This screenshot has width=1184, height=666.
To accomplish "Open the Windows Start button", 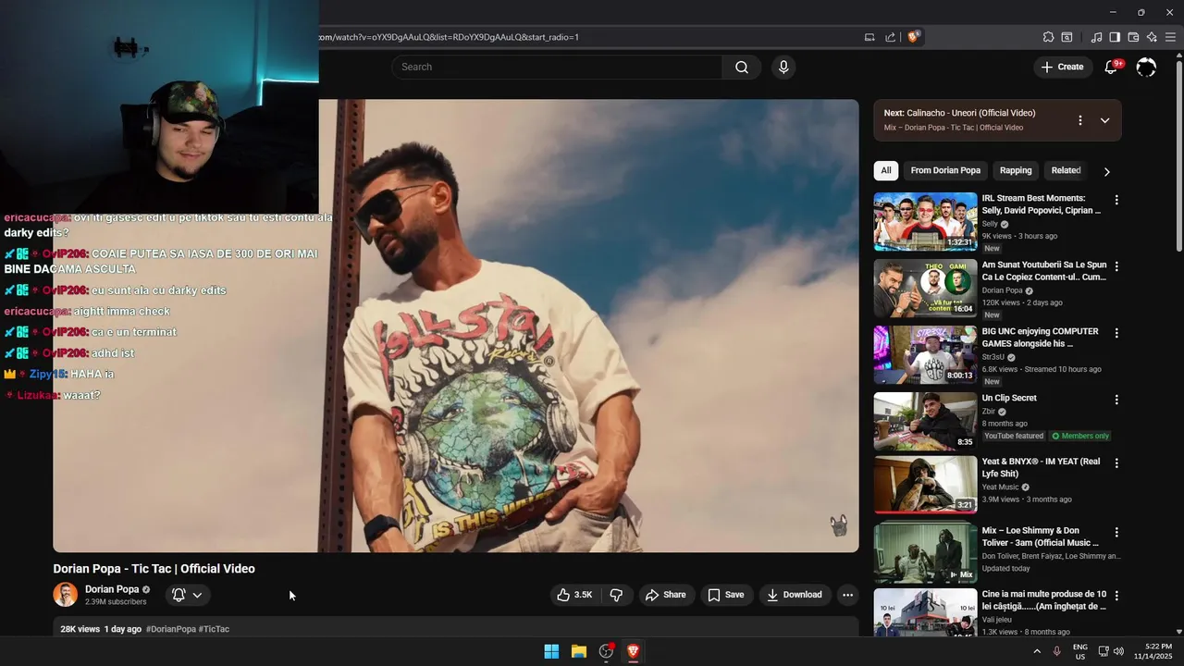I will pyautogui.click(x=551, y=651).
